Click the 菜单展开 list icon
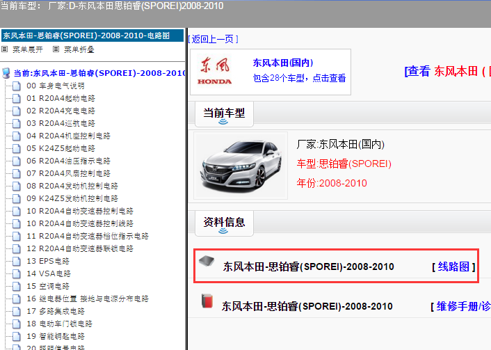Viewport: 491px width, 350px height. (5, 49)
